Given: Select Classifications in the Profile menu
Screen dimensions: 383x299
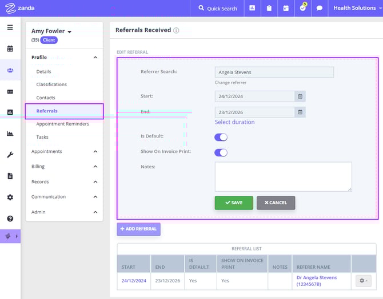Looking at the screenshot, I should coord(51,84).
